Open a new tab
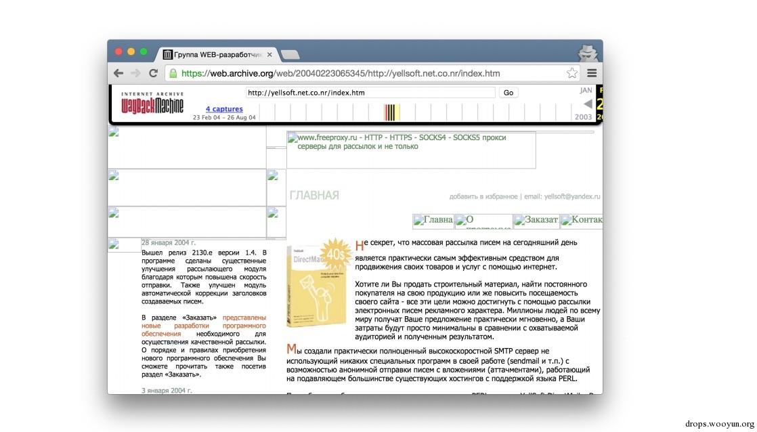Viewport: 757px width, 432px height. click(x=290, y=55)
